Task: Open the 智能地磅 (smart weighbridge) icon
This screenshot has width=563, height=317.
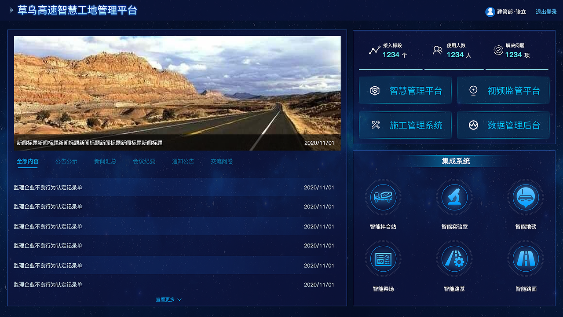Action: (x=525, y=197)
